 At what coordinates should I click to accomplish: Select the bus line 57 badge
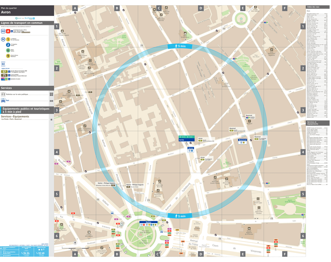pos(4,71)
